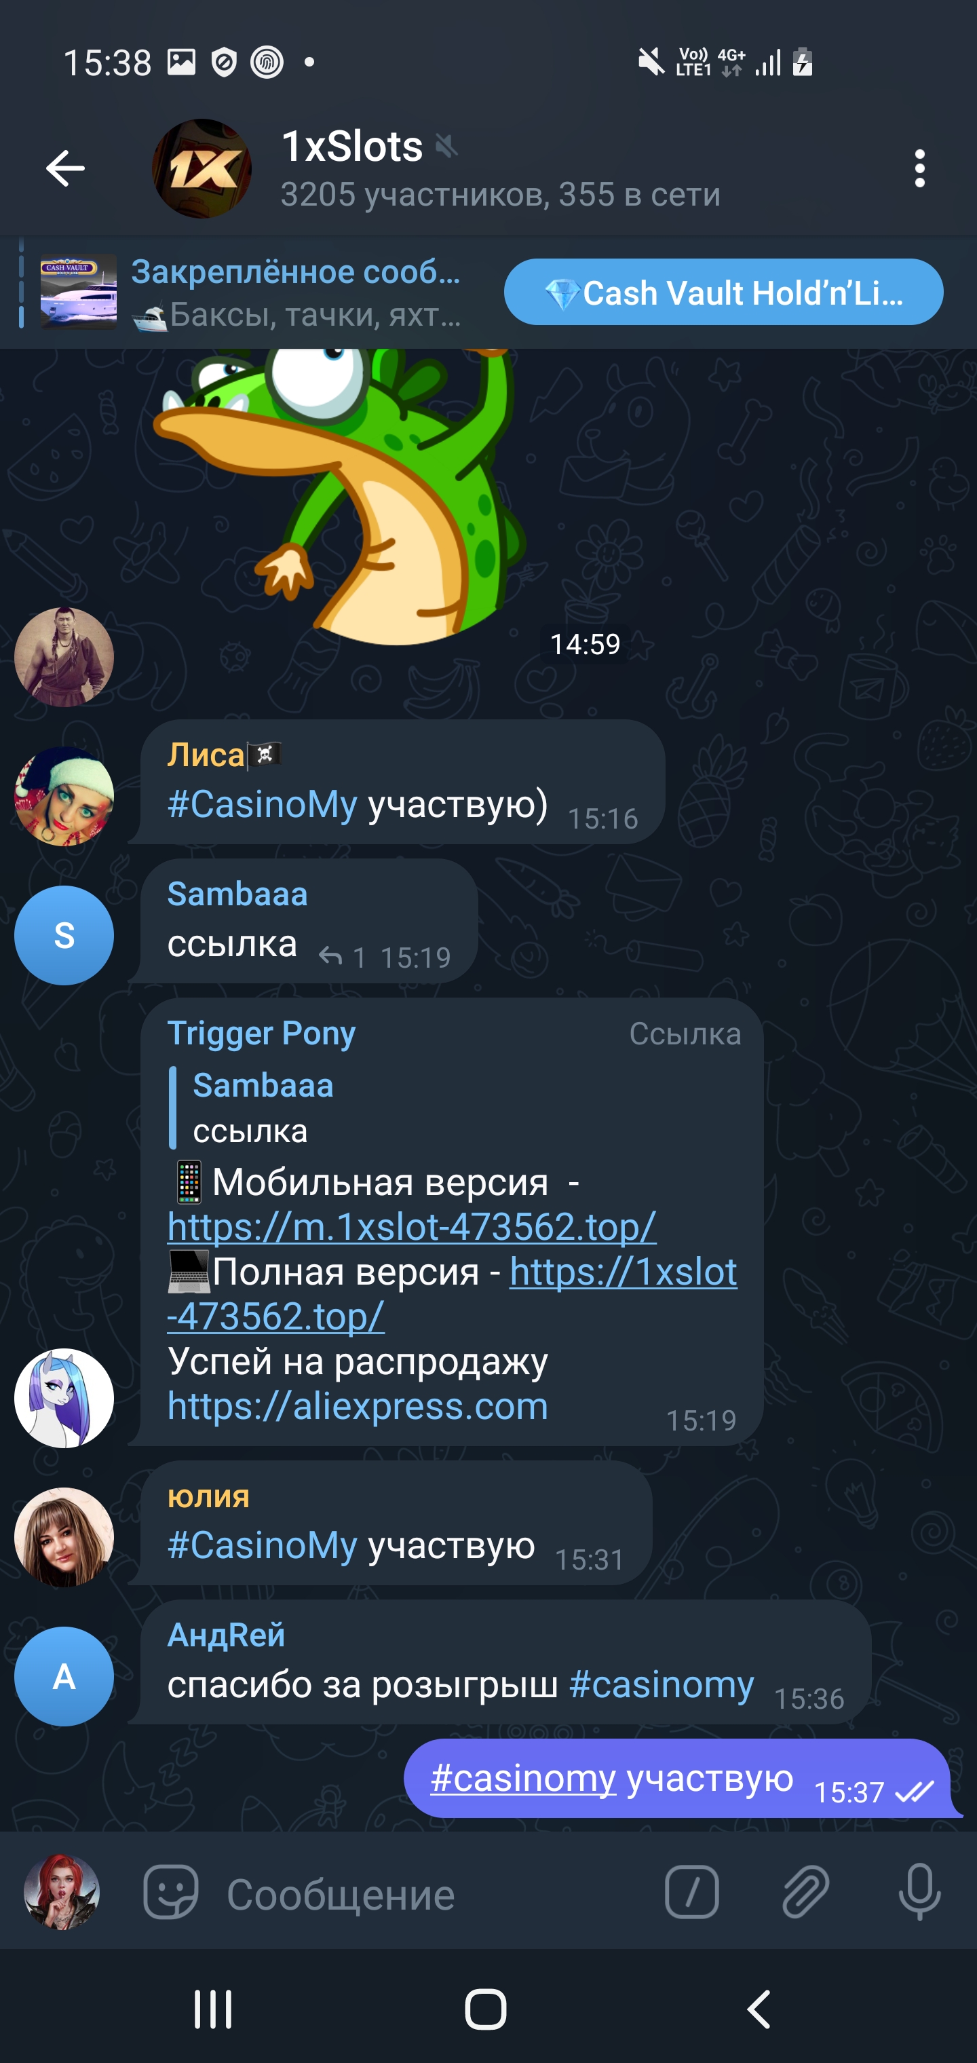Tap the paperclip attach icon

[x=805, y=1891]
